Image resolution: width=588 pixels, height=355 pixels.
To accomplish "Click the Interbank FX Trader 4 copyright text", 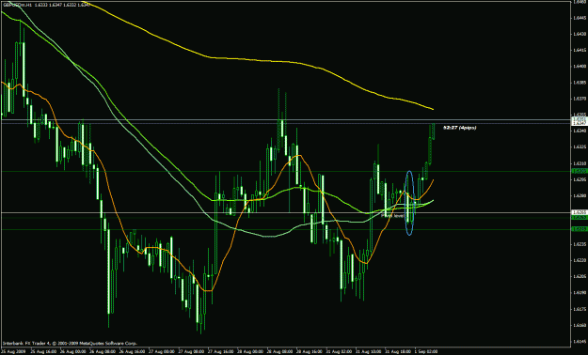I will click(x=71, y=343).
